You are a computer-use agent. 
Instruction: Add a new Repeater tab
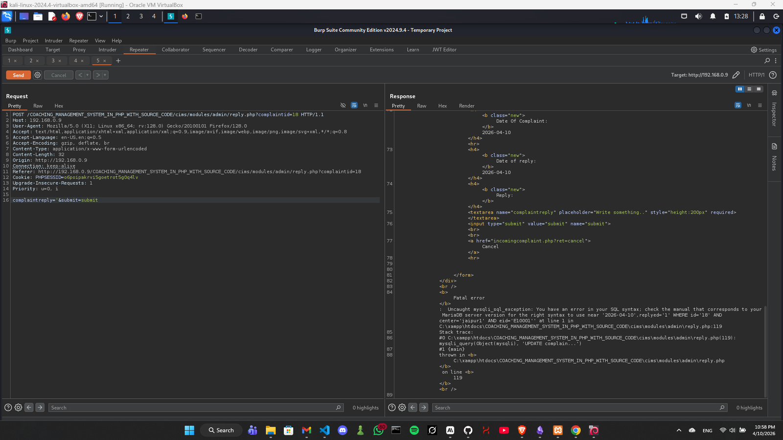(118, 61)
